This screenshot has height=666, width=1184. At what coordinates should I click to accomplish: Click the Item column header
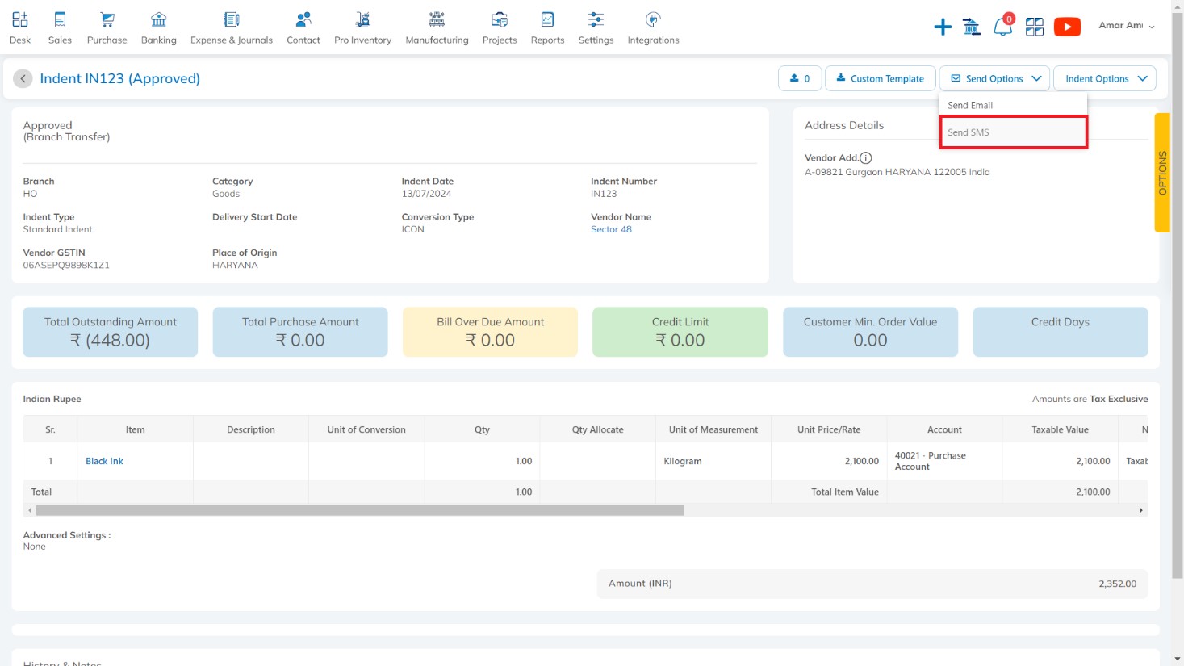(x=136, y=429)
